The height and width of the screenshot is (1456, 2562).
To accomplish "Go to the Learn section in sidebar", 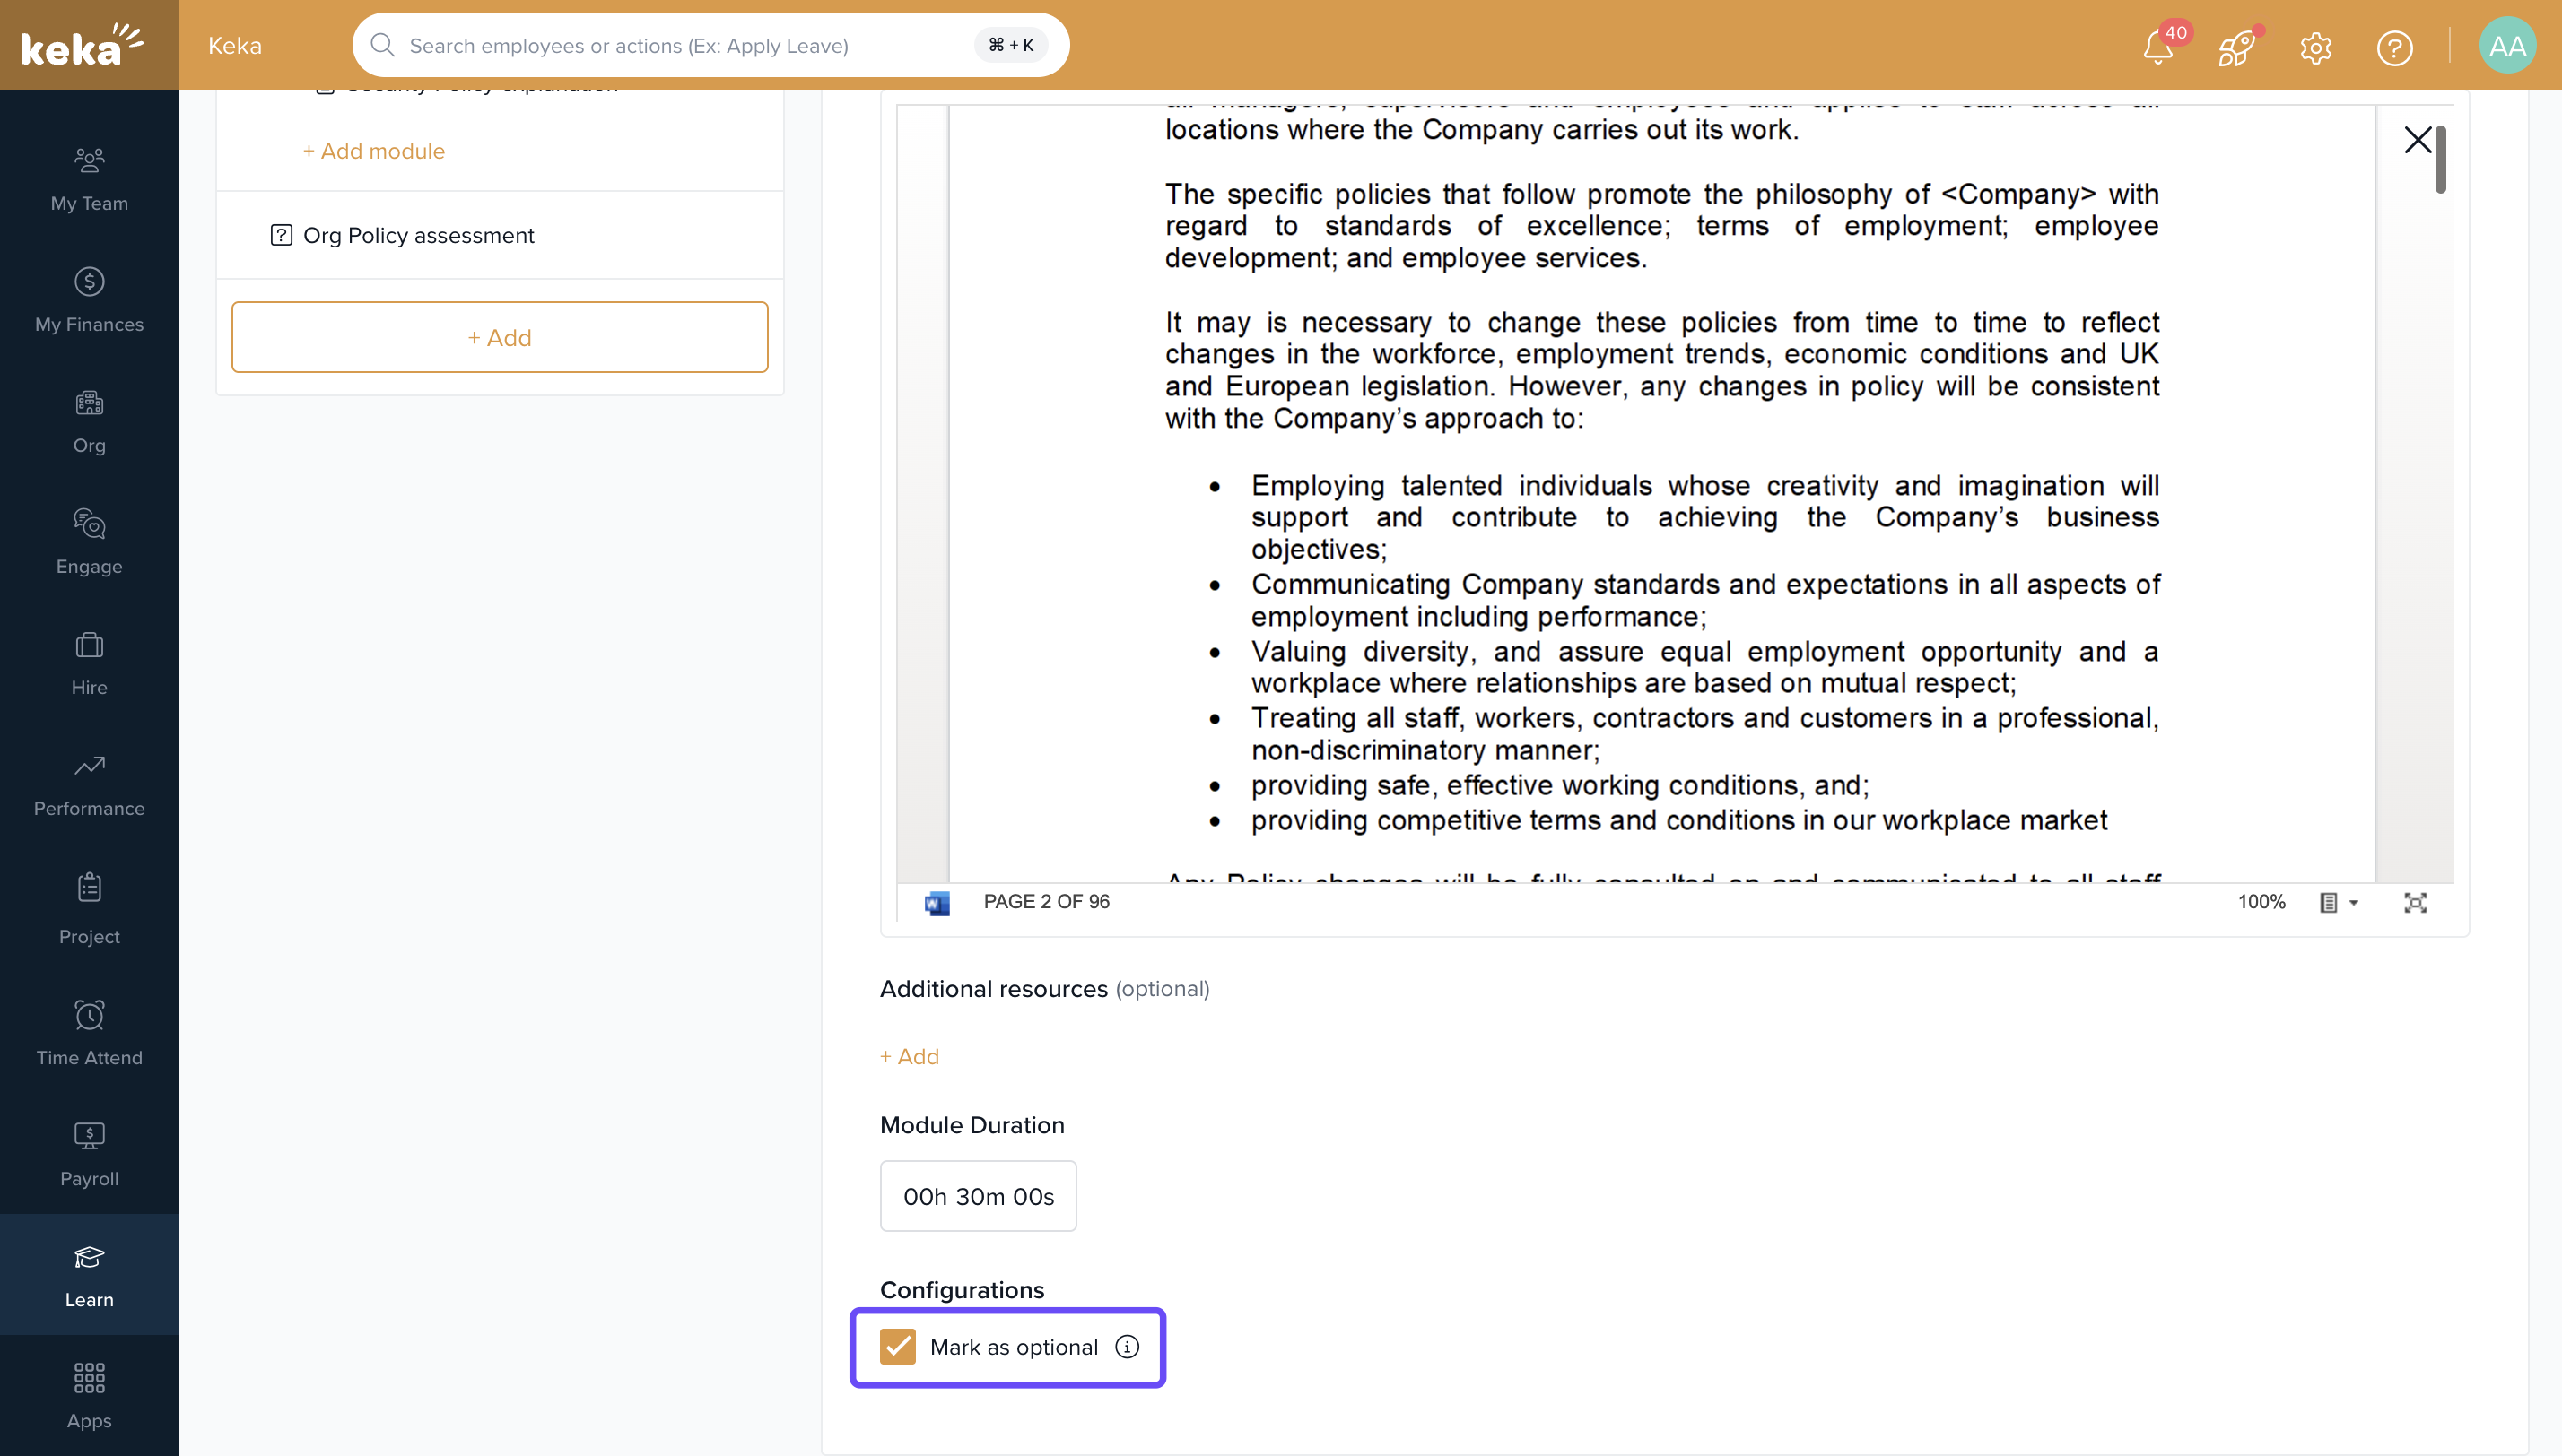I will 89,1274.
